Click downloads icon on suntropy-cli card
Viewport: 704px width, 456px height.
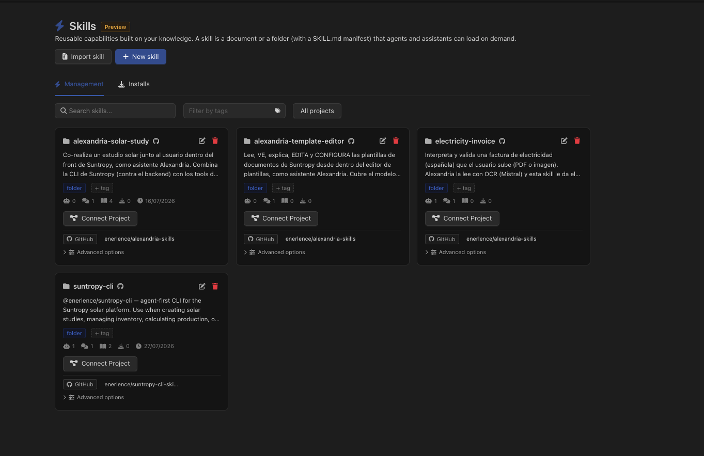pyautogui.click(x=121, y=346)
